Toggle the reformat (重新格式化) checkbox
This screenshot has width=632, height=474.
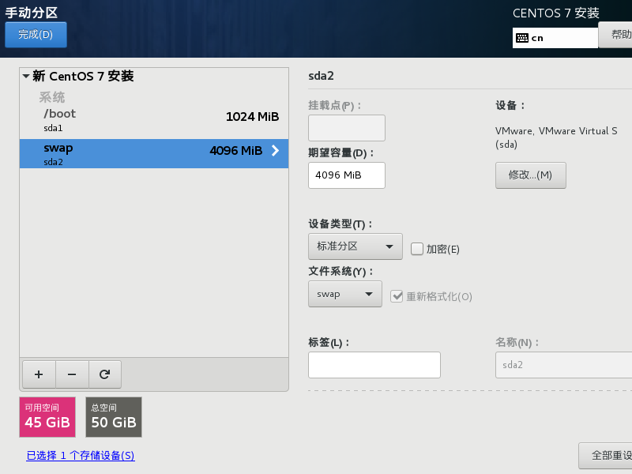(x=397, y=296)
